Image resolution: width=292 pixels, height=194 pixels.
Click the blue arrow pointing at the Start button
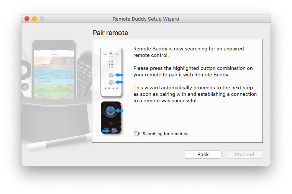click(x=106, y=131)
